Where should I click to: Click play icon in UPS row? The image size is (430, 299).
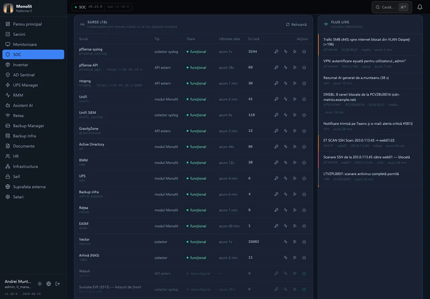(295, 178)
